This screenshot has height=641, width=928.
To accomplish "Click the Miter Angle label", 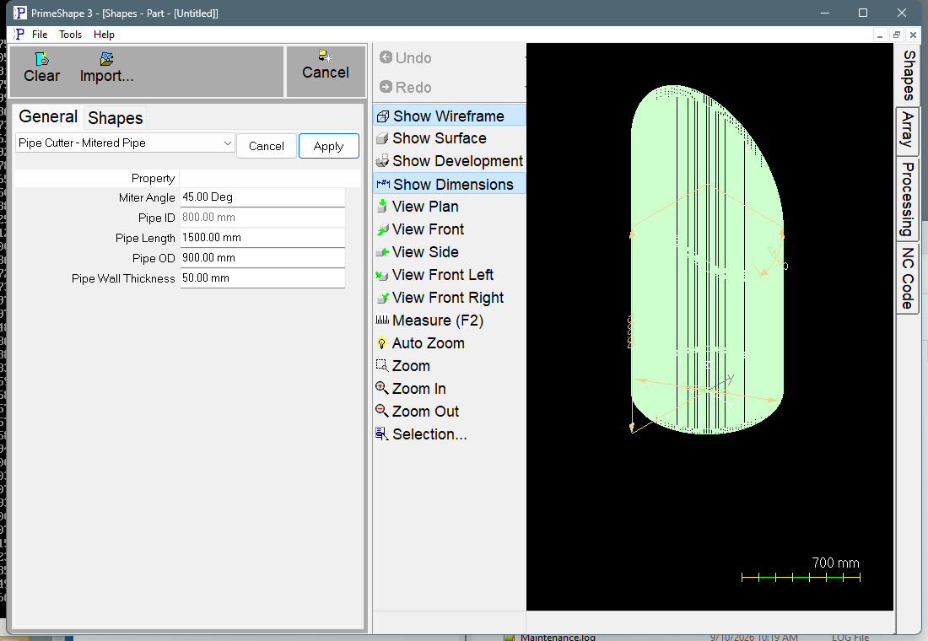I will pyautogui.click(x=147, y=197).
